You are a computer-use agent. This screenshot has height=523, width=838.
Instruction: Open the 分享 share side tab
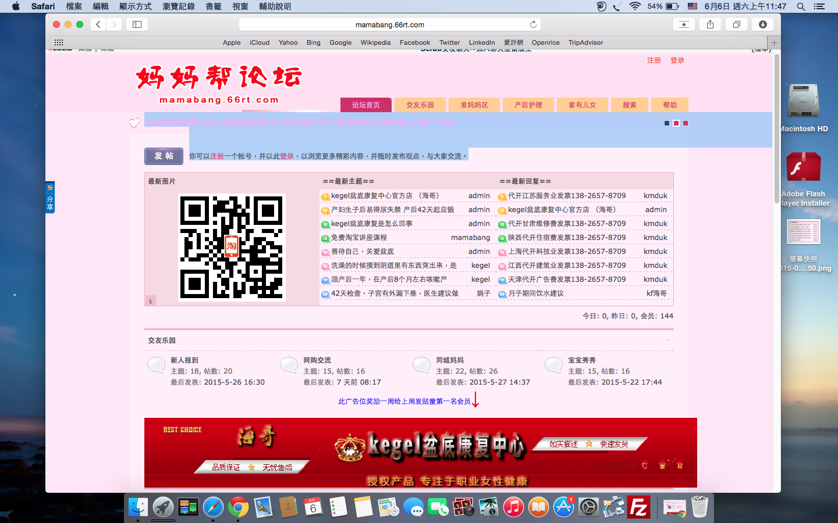tap(50, 198)
